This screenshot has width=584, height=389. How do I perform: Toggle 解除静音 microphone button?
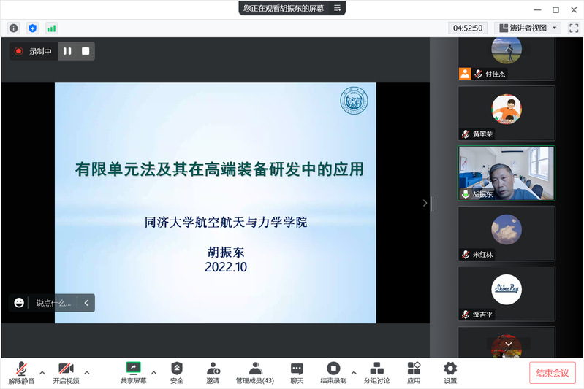coord(21,372)
